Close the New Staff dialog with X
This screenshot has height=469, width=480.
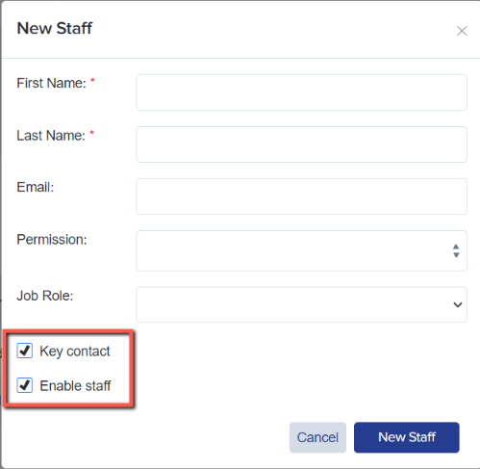(462, 31)
